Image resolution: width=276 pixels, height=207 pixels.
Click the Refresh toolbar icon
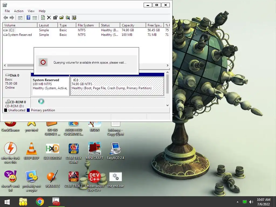point(43,18)
